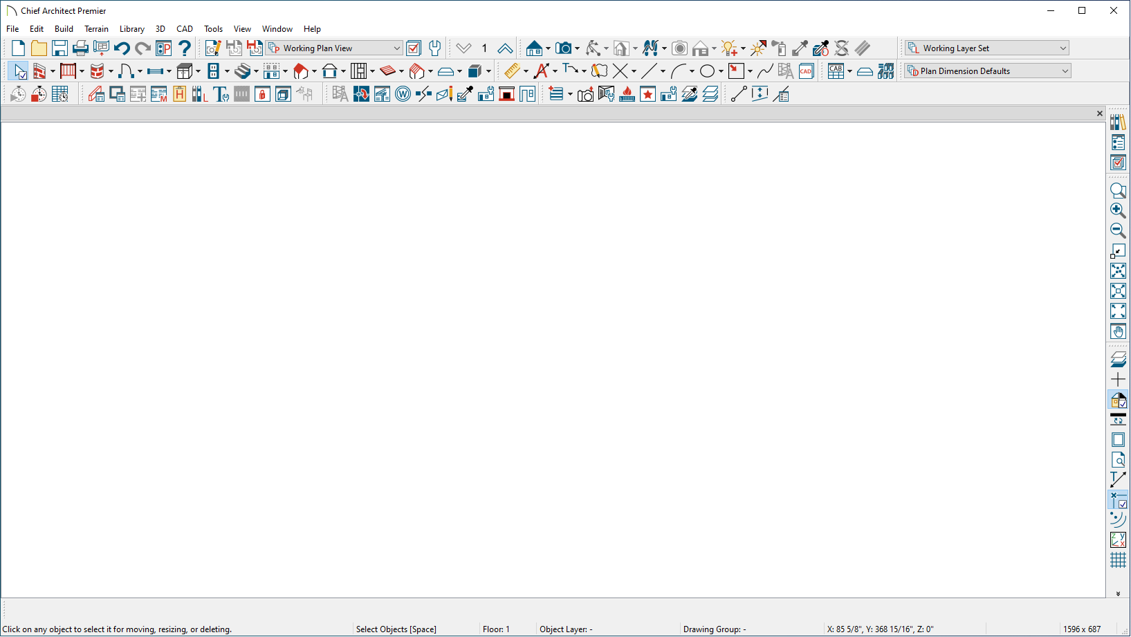
Task: Open the Library Browser side icon
Action: pyautogui.click(x=1118, y=122)
